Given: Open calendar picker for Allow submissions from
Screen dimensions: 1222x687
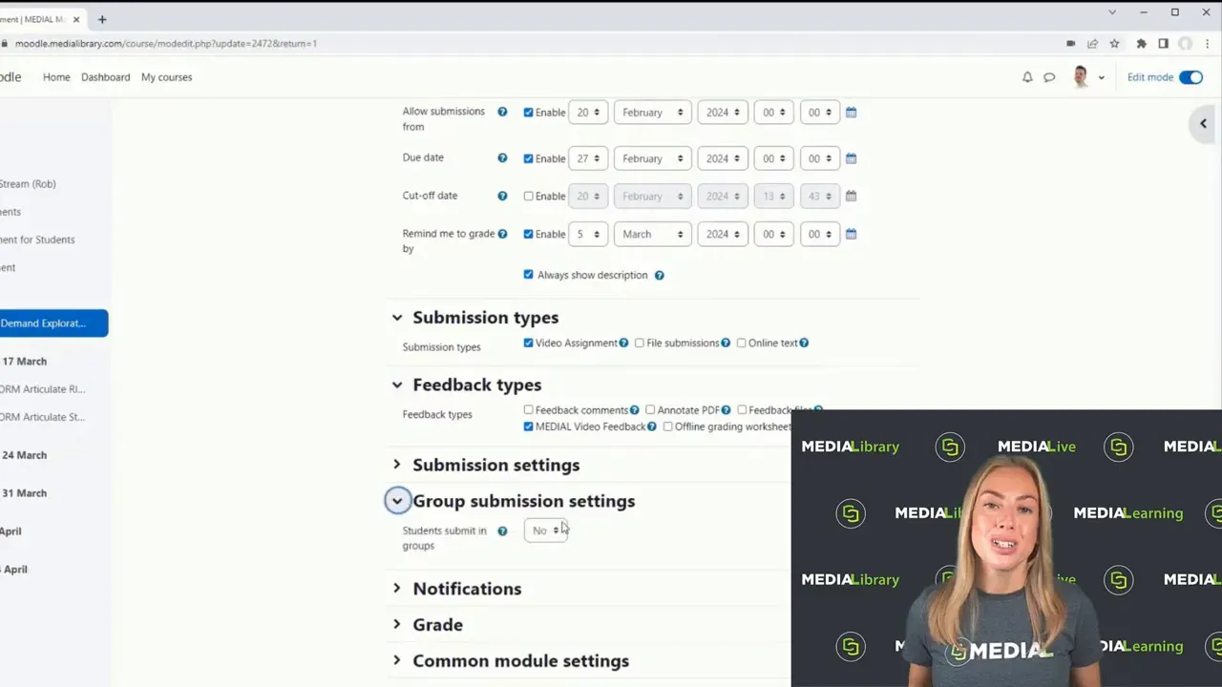Looking at the screenshot, I should (851, 113).
